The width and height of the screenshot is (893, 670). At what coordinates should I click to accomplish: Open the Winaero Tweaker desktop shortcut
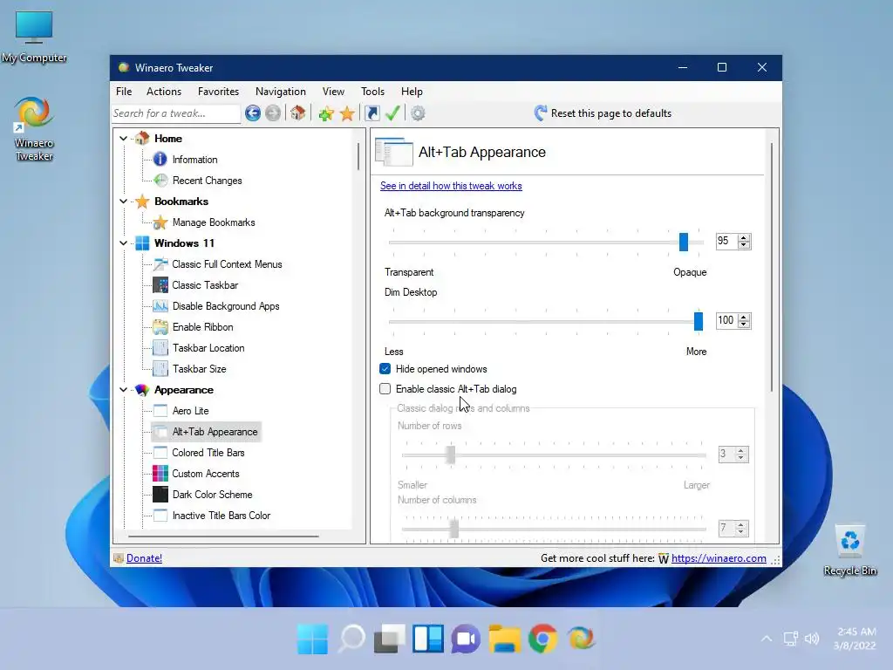(x=34, y=129)
